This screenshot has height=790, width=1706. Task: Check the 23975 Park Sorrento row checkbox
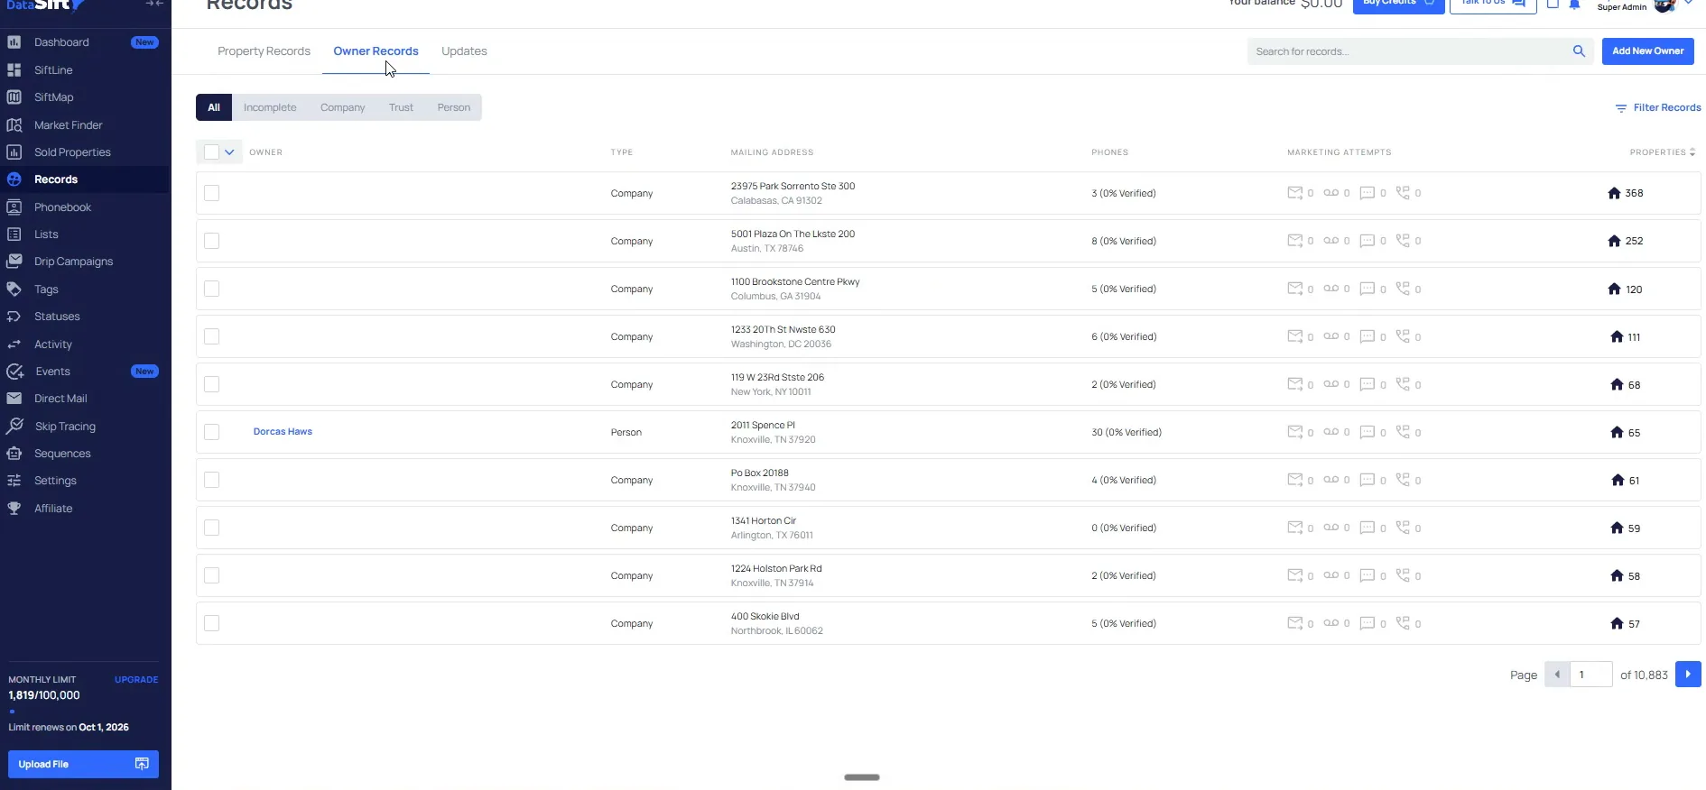click(x=211, y=193)
